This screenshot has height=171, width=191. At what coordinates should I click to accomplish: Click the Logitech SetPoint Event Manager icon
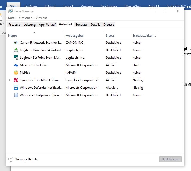pyautogui.click(x=16, y=58)
